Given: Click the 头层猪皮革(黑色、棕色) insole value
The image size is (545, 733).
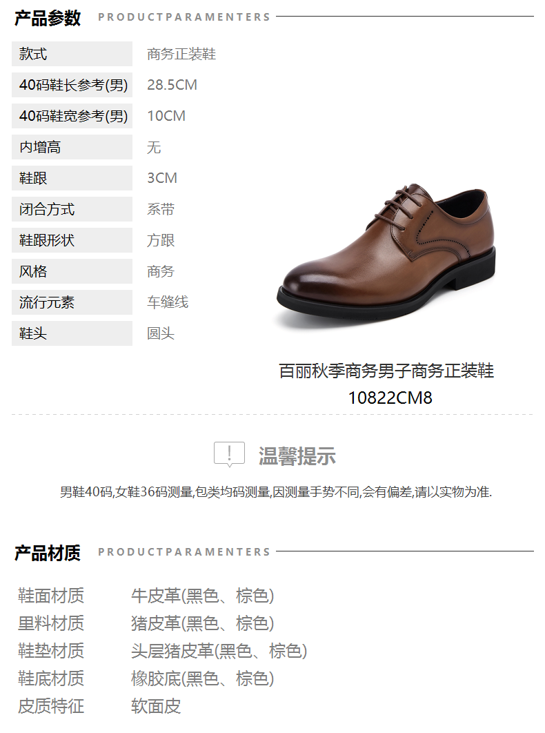Looking at the screenshot, I should click(219, 651).
